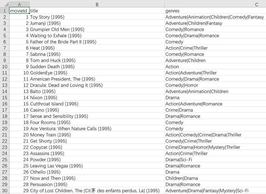
Task: Click the Money Train (1995) cell
Action: tap(97, 135)
